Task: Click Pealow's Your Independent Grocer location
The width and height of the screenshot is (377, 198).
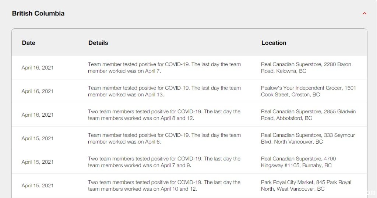Action: point(309,91)
